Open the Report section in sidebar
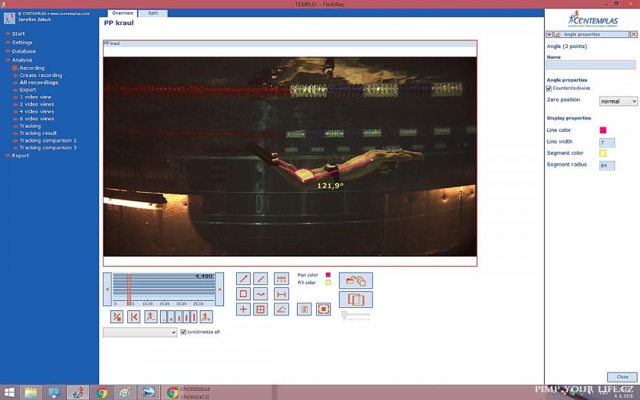Image resolution: width=640 pixels, height=400 pixels. [x=20, y=156]
